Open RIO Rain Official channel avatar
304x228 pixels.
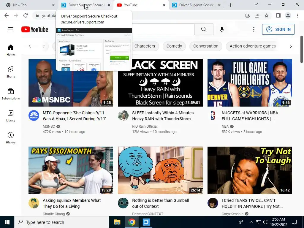[123, 115]
